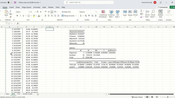
Task: Open file name title dropdown
Action: point(40,2)
